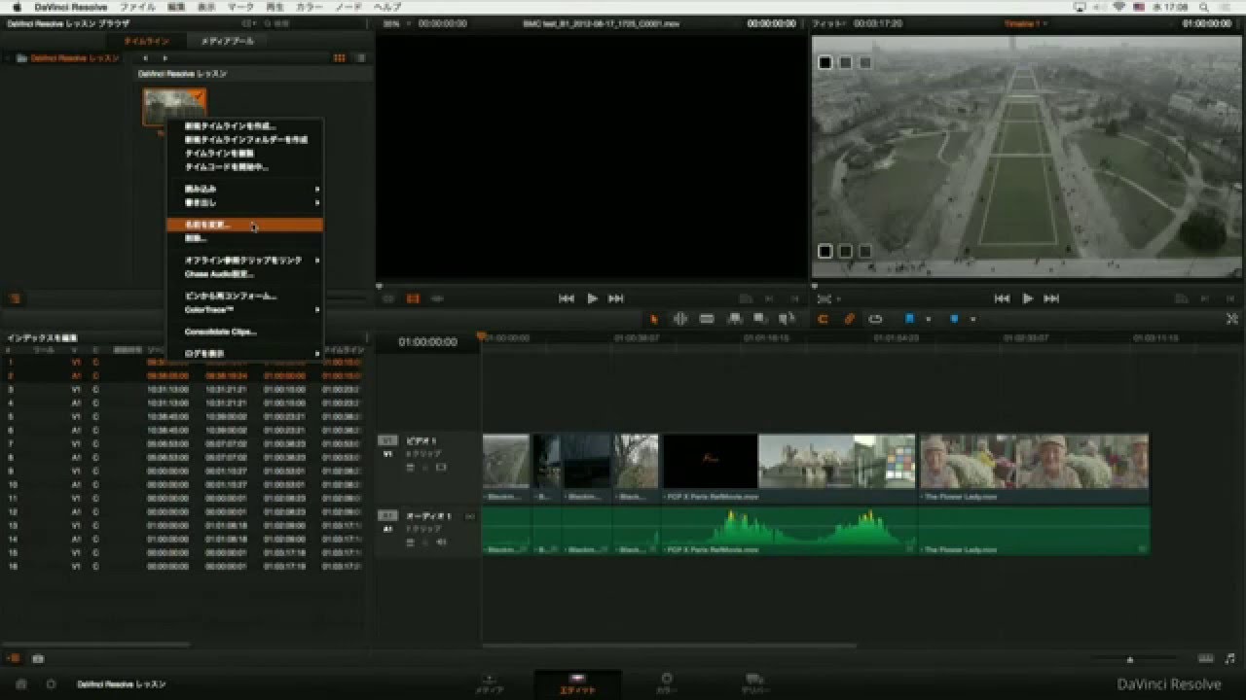Click the audio waveform music note icon
The image size is (1246, 700).
[x=1230, y=658]
